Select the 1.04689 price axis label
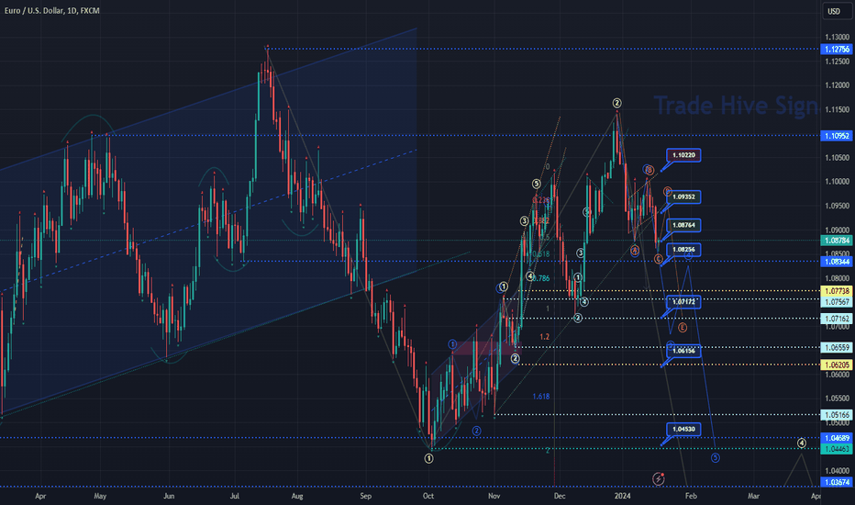 point(837,438)
